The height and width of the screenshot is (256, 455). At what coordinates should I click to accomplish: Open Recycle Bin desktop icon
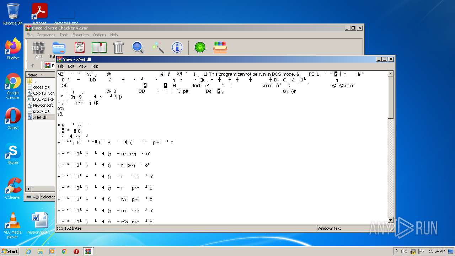coord(13,14)
